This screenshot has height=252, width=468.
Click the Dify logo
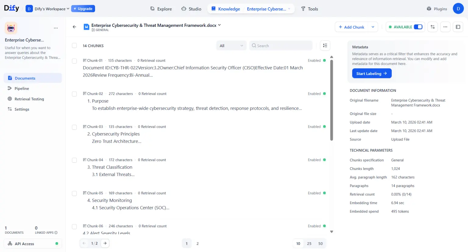click(x=12, y=8)
